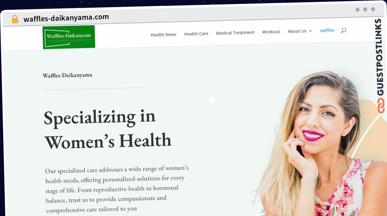Viewport: 387px width, 216px height.
Task: Click the white circle dot decoration
Action: click(212, 100)
